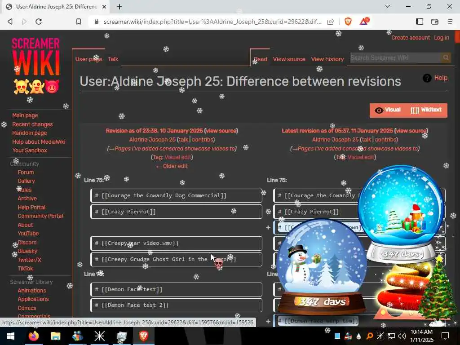Open Comics in Screamer Library
Image resolution: width=460 pixels, height=345 pixels.
[x=27, y=308]
